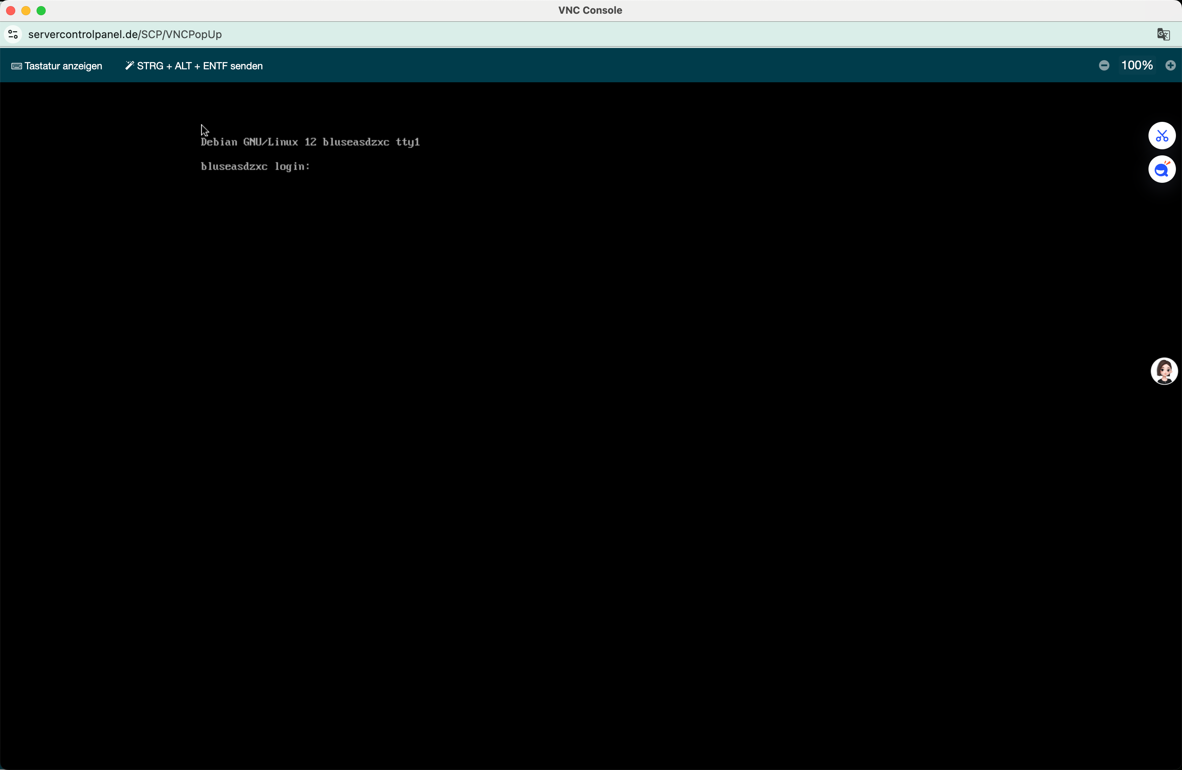Click the floating scissors screenshot button
This screenshot has width=1182, height=770.
tap(1162, 136)
